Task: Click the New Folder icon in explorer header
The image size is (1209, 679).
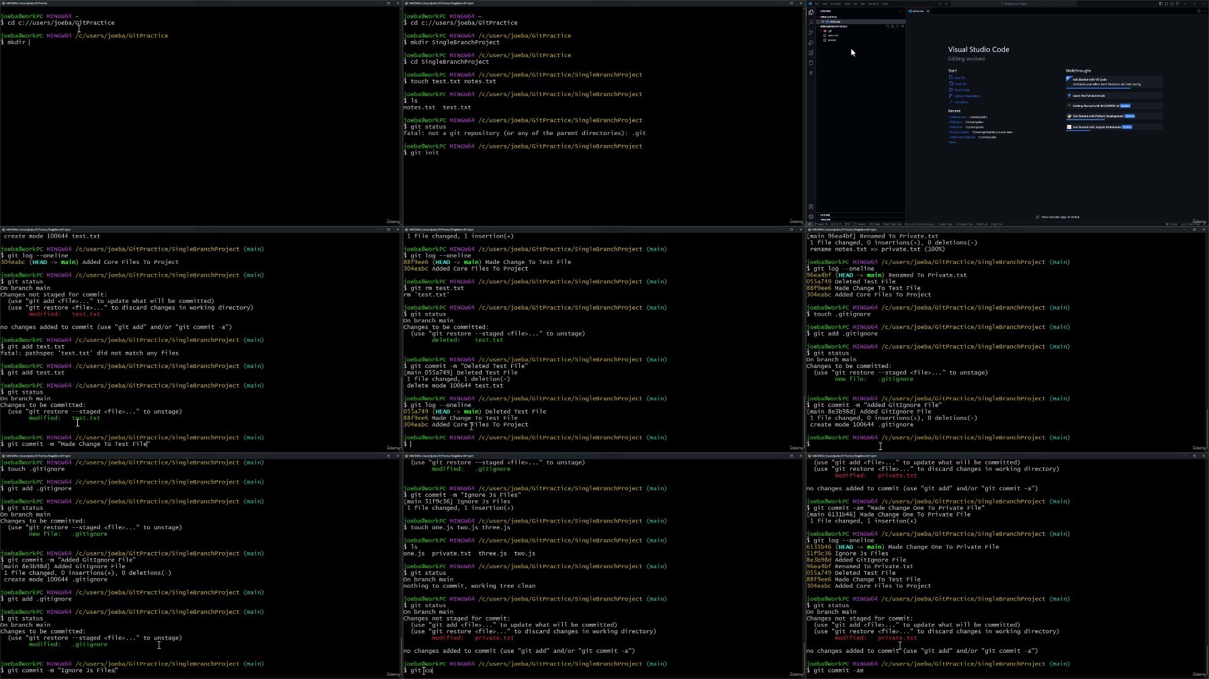Action: click(893, 26)
